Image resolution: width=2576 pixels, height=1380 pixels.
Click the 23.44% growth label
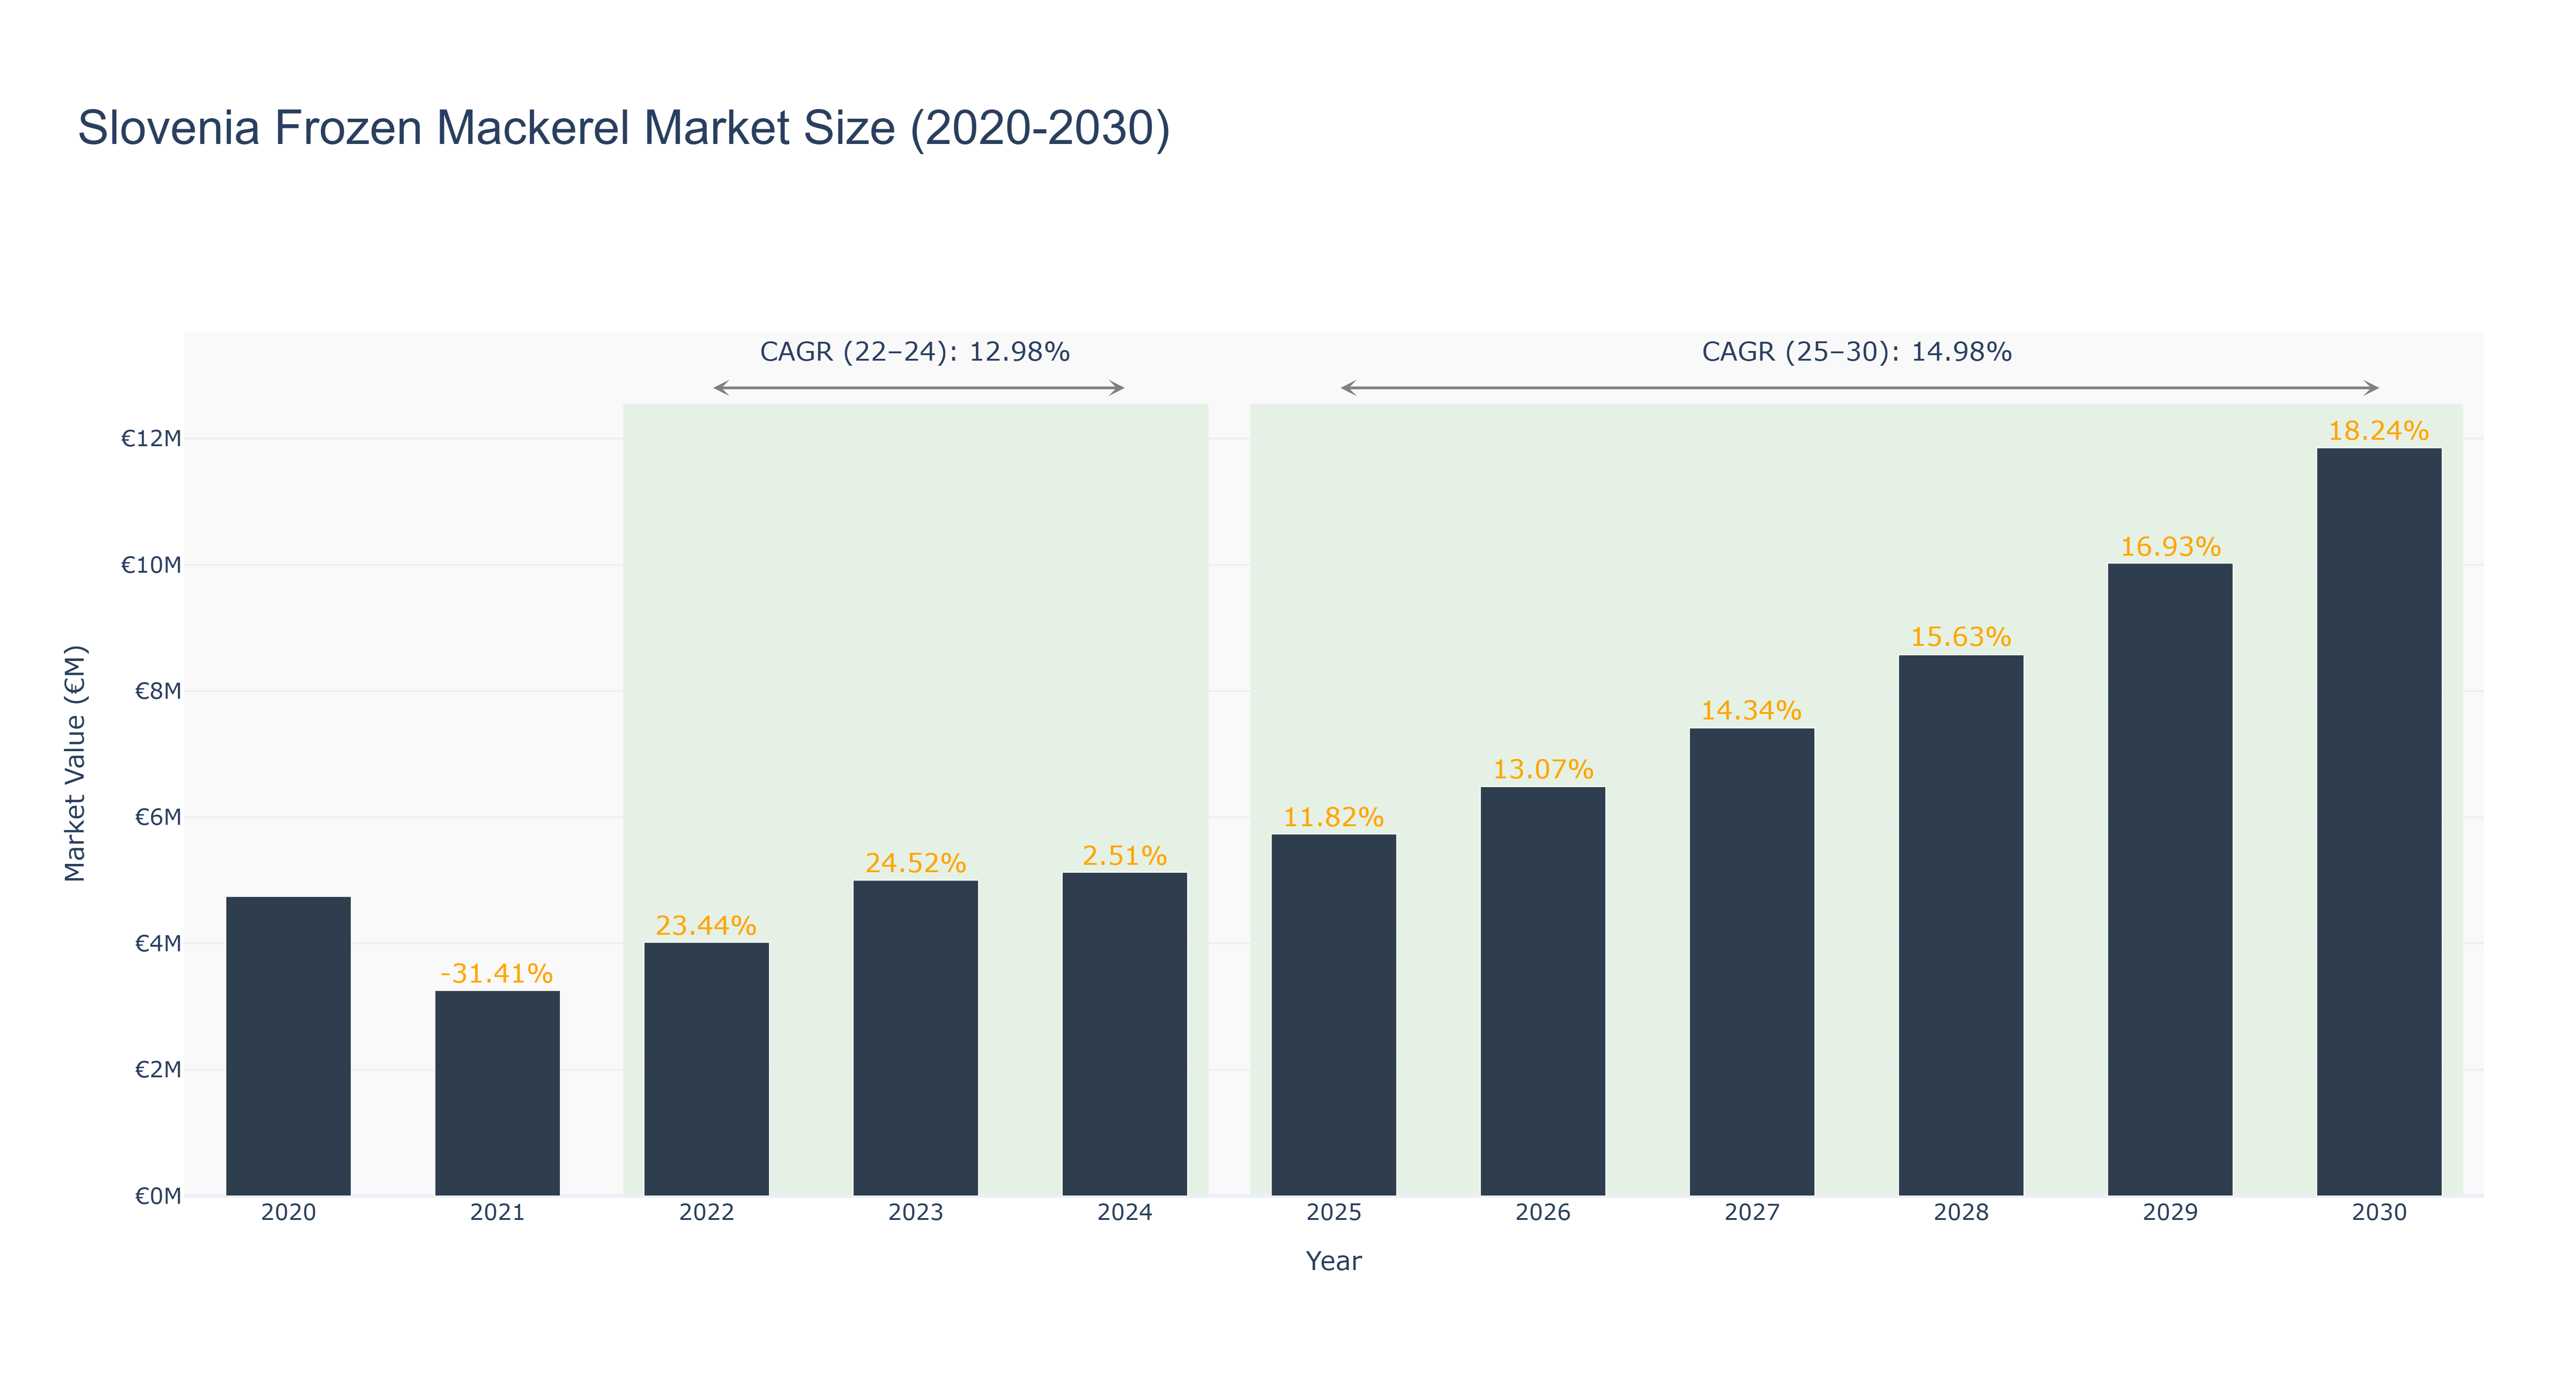706,925
